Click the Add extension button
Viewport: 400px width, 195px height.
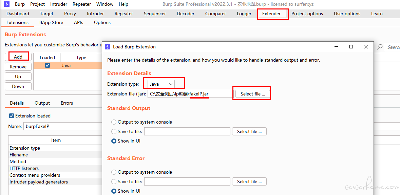coord(18,57)
